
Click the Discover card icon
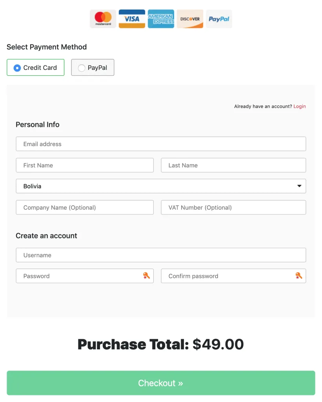(x=190, y=19)
